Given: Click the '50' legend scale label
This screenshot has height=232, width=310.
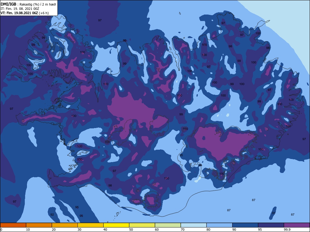Looking at the screenshot, I should coord(131,230).
